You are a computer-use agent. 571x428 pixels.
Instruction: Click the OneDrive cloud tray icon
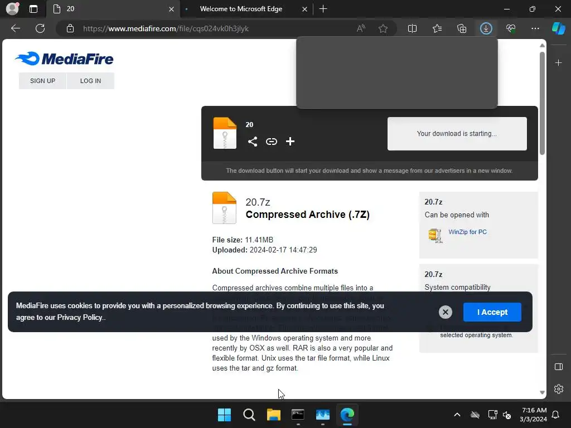pos(475,415)
